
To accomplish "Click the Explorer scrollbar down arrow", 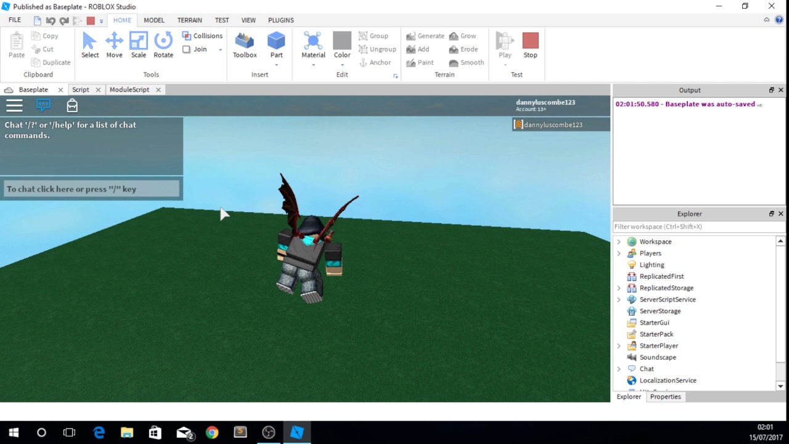I will pos(780,386).
